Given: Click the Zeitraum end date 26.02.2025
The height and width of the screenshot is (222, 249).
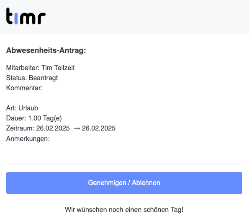Looking at the screenshot, I should click(x=99, y=128).
